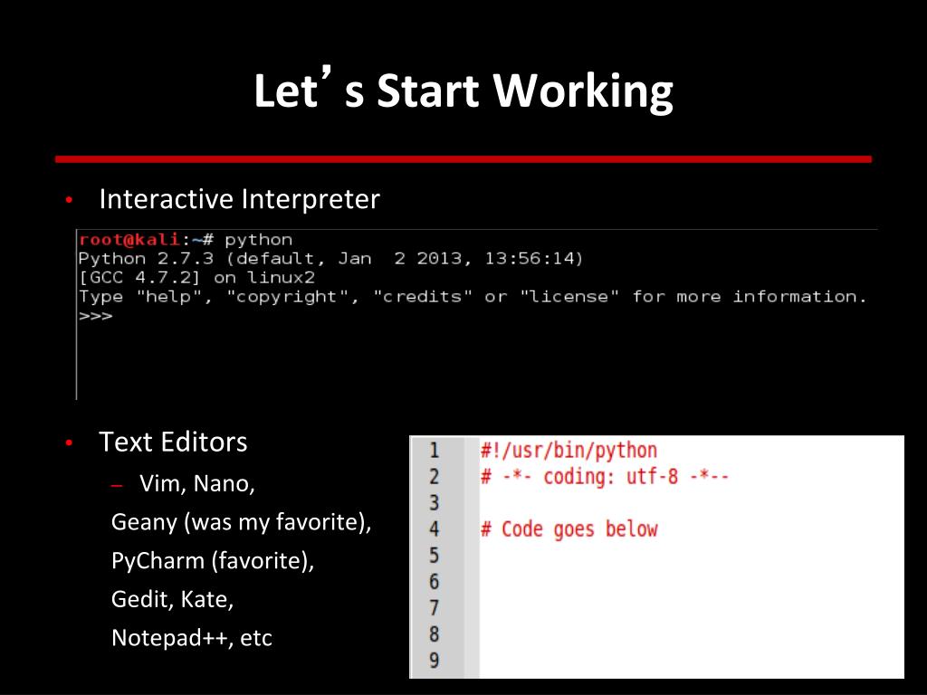Viewport: 927px width, 695px height.
Task: Click the "Gedit, Kate," line
Action: [173, 599]
